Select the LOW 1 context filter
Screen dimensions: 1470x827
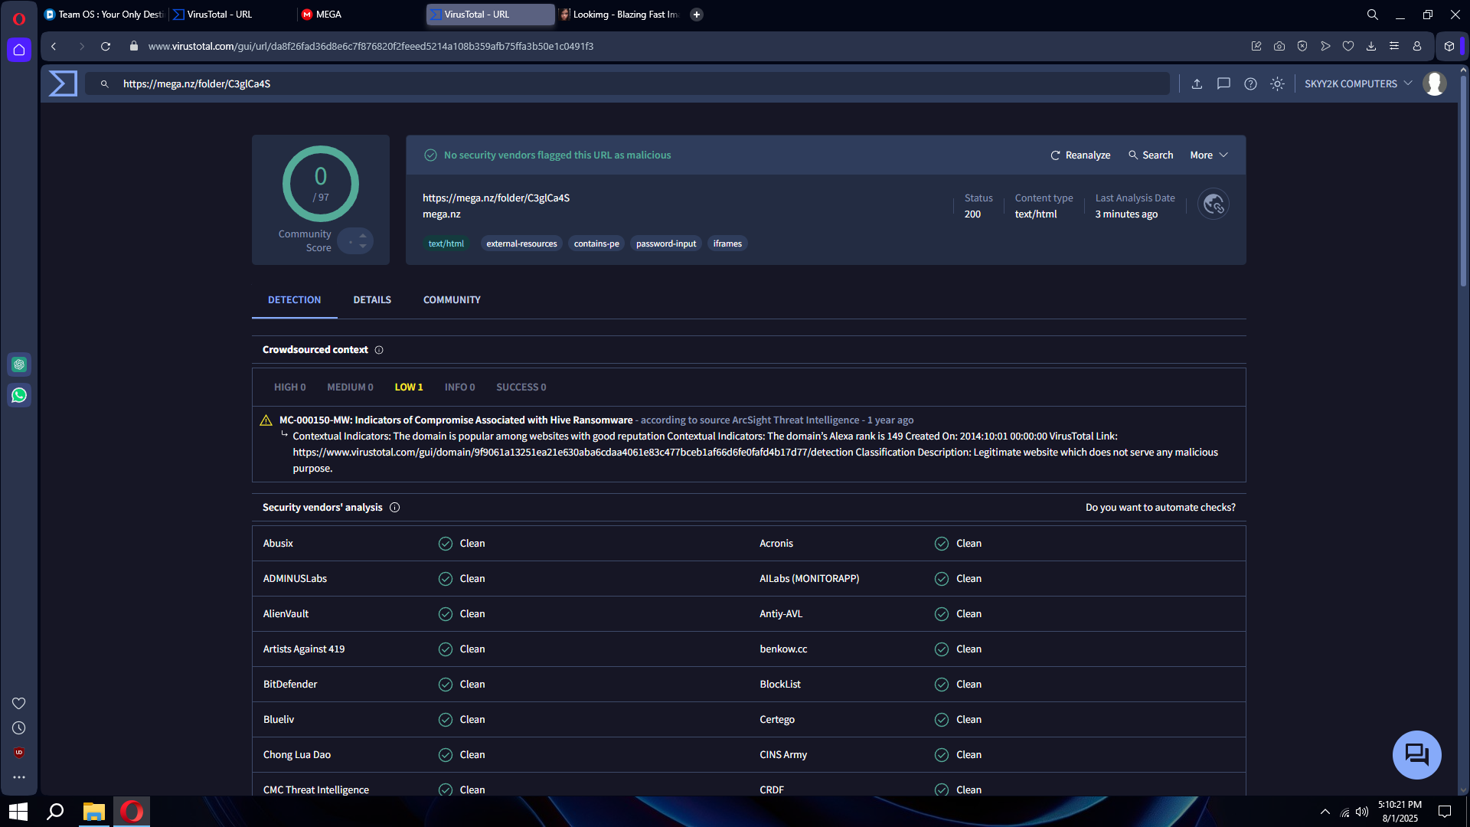pyautogui.click(x=409, y=387)
